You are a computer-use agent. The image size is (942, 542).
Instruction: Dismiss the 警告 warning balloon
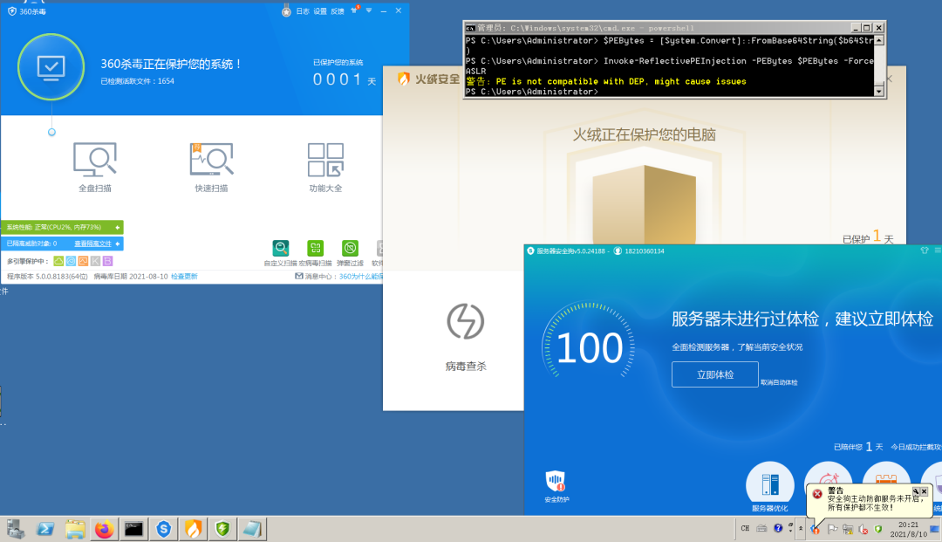pos(924,491)
